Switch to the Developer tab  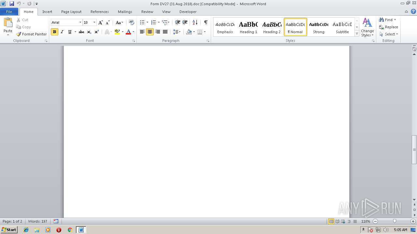[x=188, y=12]
